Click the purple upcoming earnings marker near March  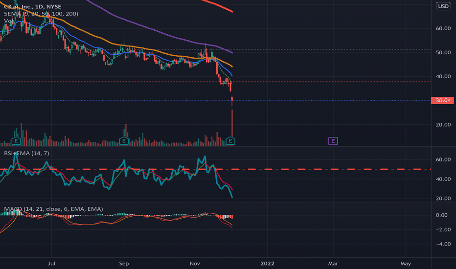[x=333, y=141]
